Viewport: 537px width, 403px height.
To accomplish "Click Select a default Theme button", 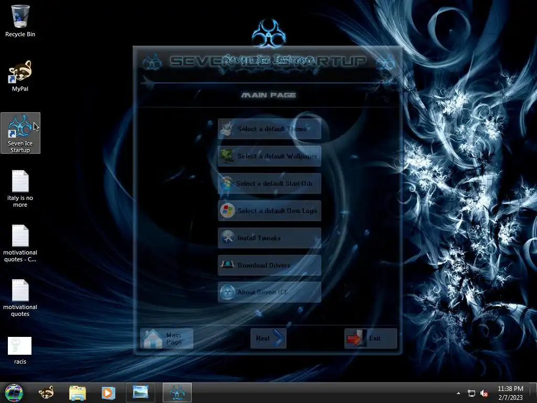I will (x=269, y=129).
